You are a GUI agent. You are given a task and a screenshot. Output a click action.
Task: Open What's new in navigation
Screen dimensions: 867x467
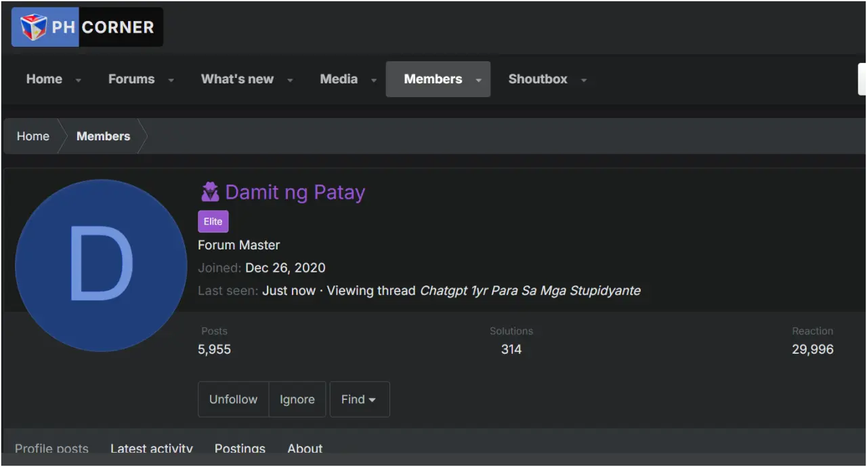click(x=237, y=79)
